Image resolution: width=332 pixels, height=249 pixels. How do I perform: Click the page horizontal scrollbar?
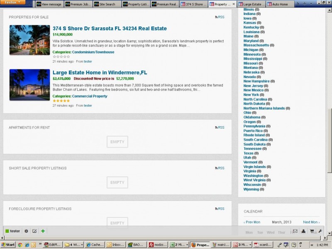click(x=162, y=238)
